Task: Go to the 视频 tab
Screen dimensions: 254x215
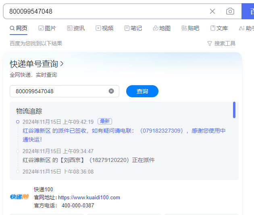Action: pyautogui.click(x=104, y=28)
